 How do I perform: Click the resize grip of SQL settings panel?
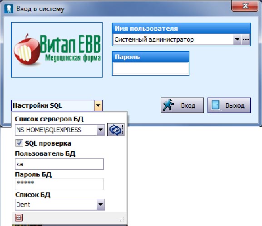pos(122,219)
